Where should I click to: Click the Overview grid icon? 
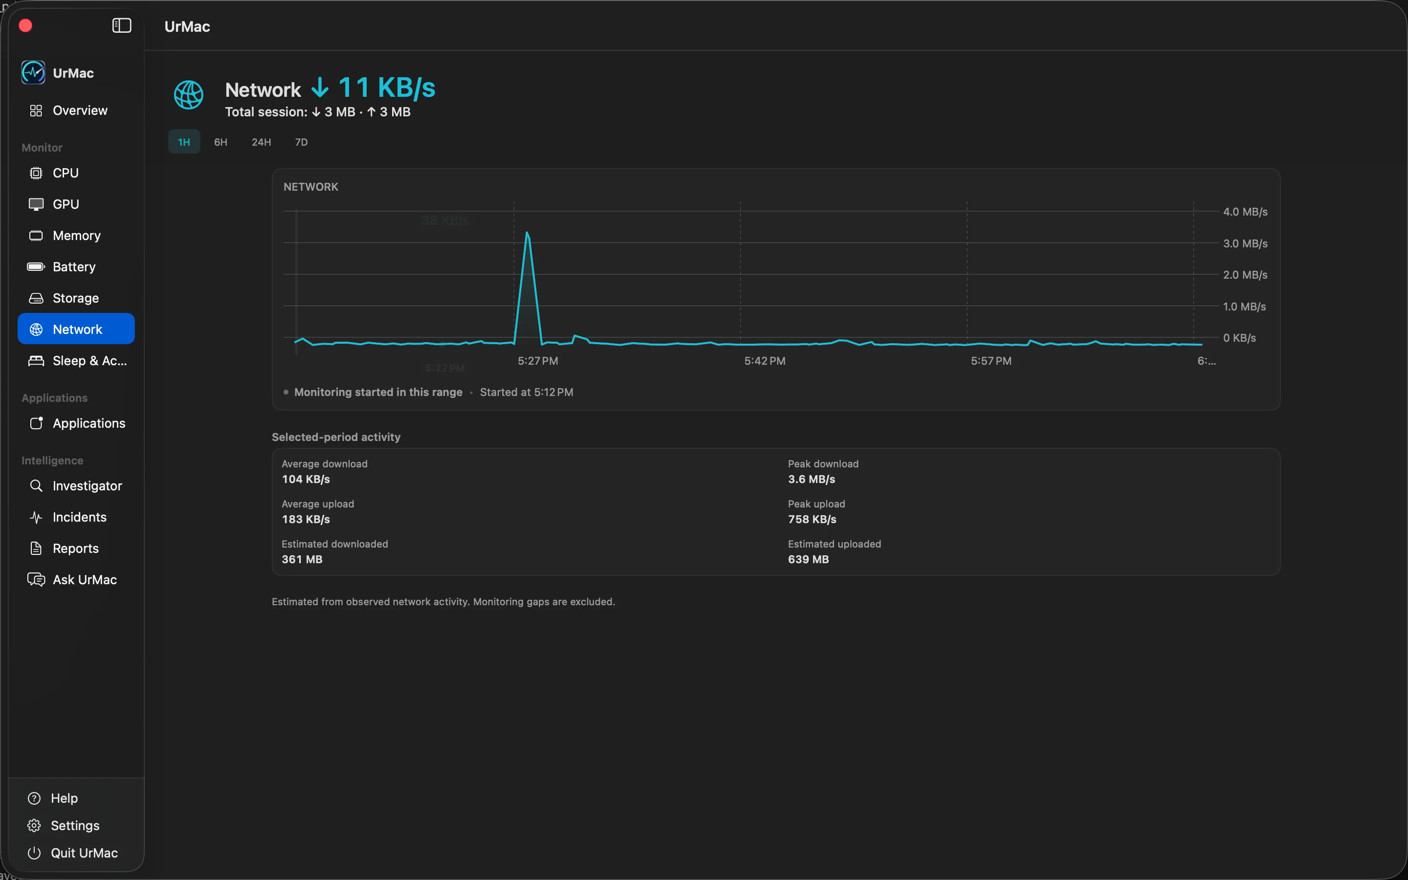(x=36, y=110)
